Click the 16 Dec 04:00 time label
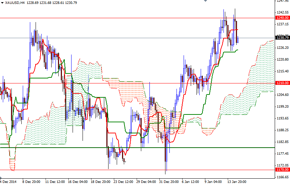 click(77, 181)
